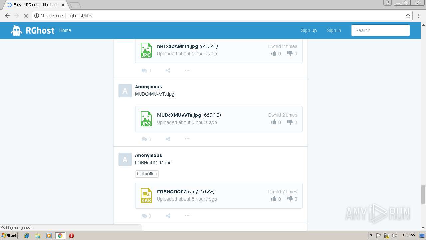
Task: Share the MUDcXMUvVTs.jpg post
Action: (168, 139)
